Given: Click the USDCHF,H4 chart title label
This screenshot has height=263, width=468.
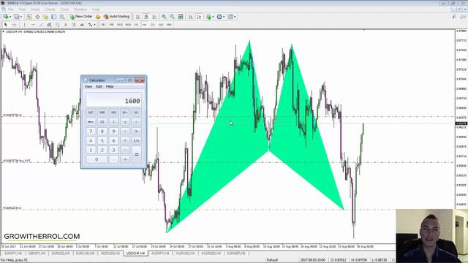Looking at the screenshot, I should (13, 31).
